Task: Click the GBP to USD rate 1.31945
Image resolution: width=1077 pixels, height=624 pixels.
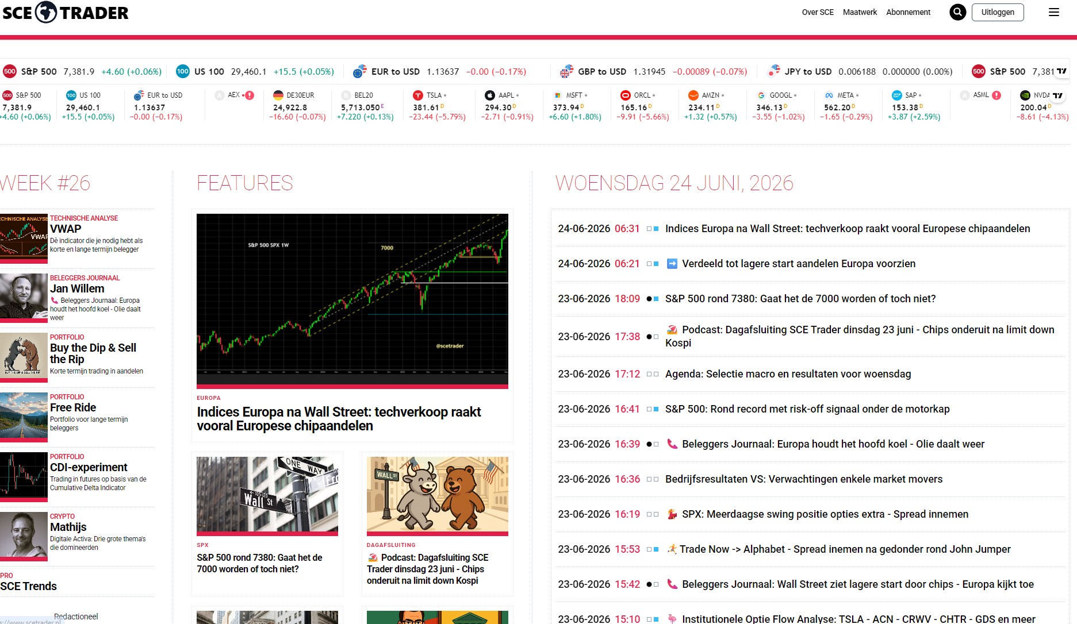Action: pyautogui.click(x=649, y=72)
